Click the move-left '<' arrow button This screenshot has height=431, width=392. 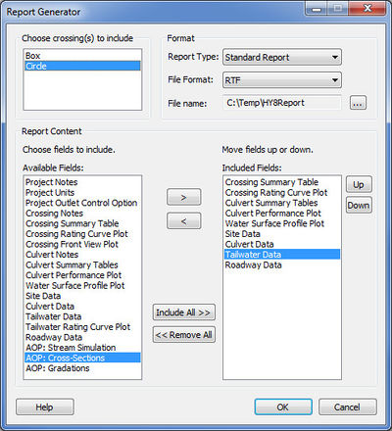coord(184,221)
